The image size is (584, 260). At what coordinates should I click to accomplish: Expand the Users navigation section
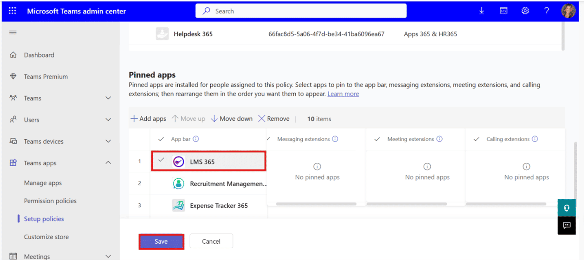pos(108,120)
